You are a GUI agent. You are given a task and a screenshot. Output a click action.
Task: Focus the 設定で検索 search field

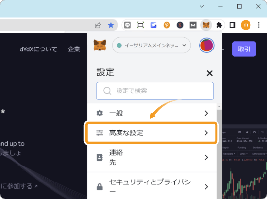[155, 91]
